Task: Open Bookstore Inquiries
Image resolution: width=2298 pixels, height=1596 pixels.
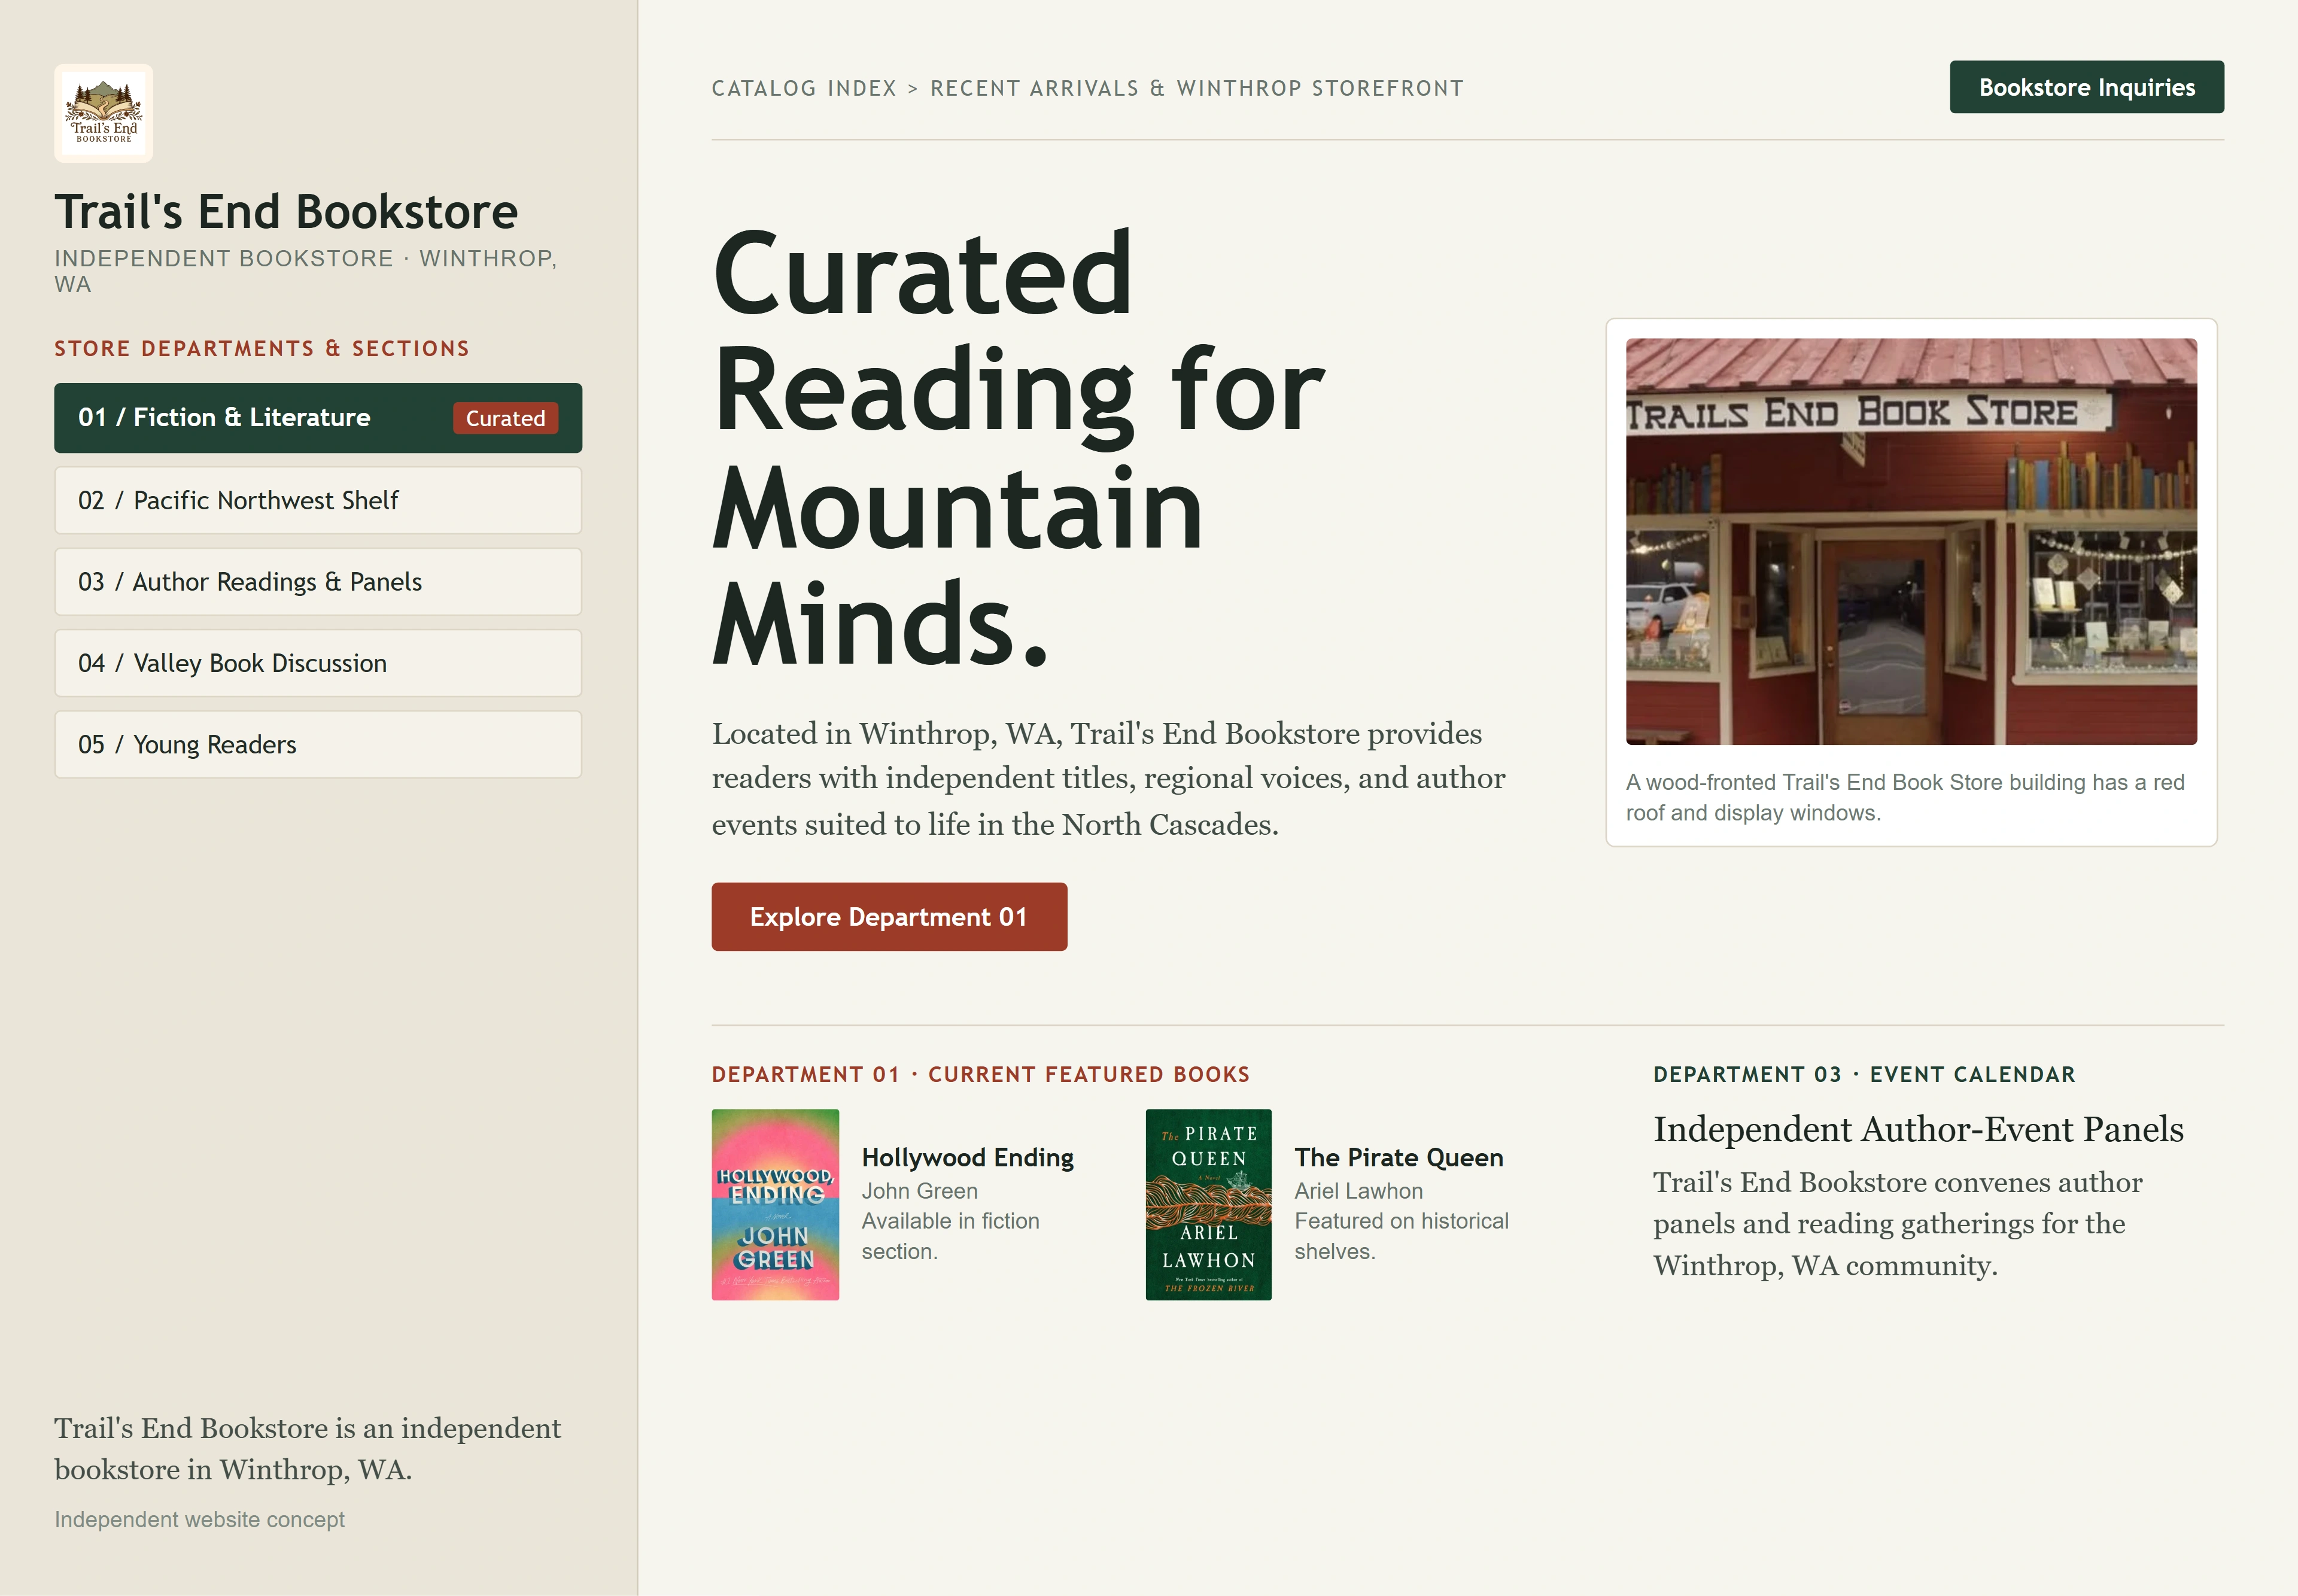Action: click(2086, 87)
